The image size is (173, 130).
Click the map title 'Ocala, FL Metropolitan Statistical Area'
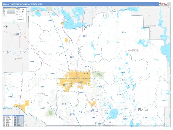23,4
